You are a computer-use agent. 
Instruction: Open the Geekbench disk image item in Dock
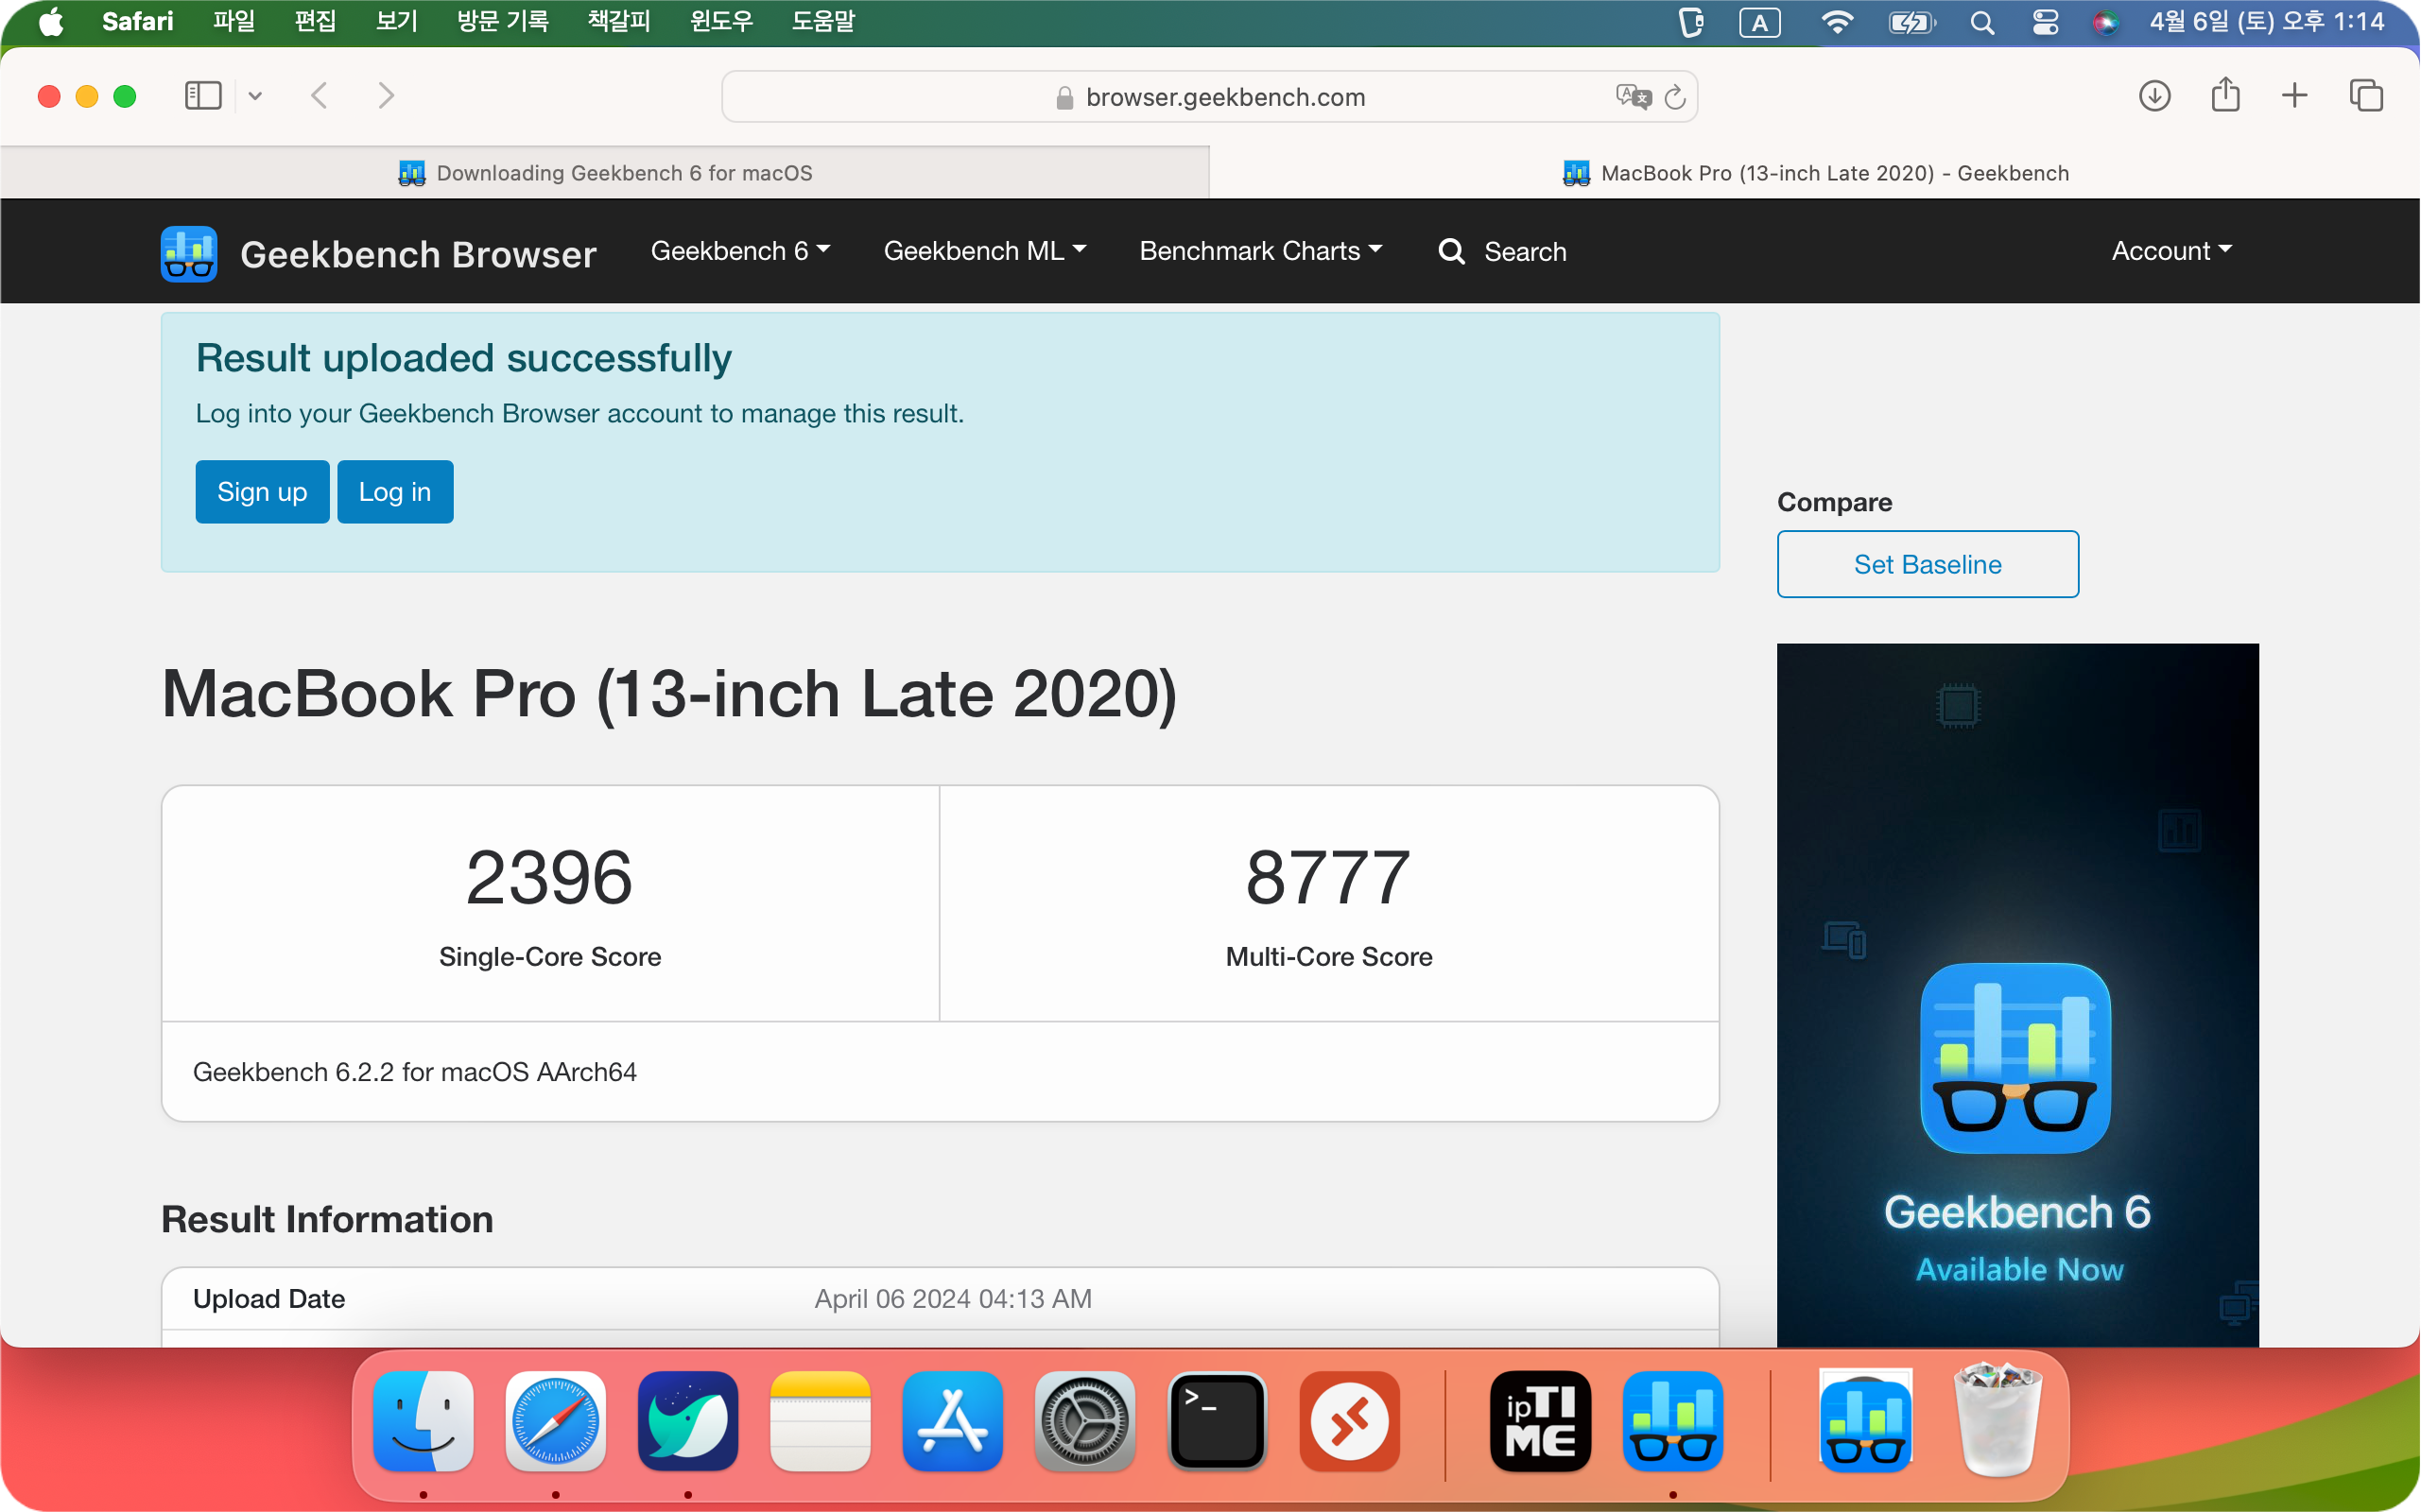coord(1866,1421)
